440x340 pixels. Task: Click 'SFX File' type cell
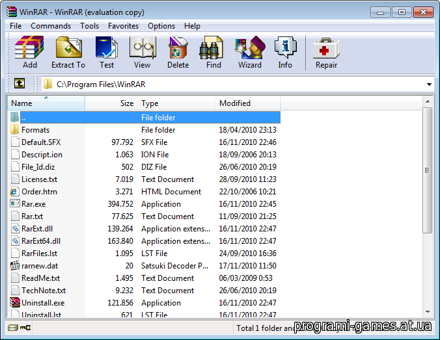pyautogui.click(x=154, y=142)
